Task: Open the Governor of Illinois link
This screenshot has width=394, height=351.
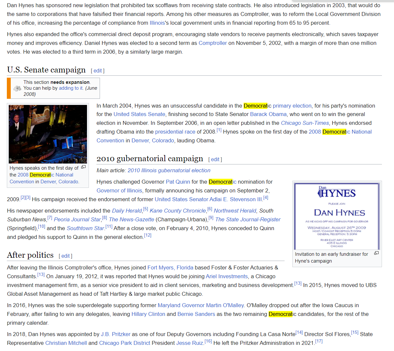Action: point(120,190)
